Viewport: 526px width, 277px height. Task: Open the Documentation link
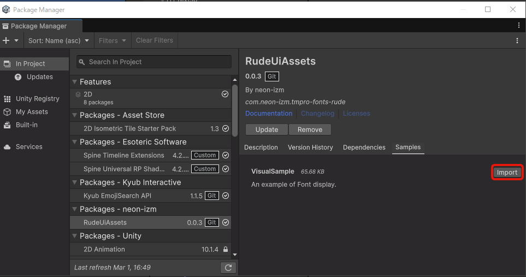click(x=269, y=113)
